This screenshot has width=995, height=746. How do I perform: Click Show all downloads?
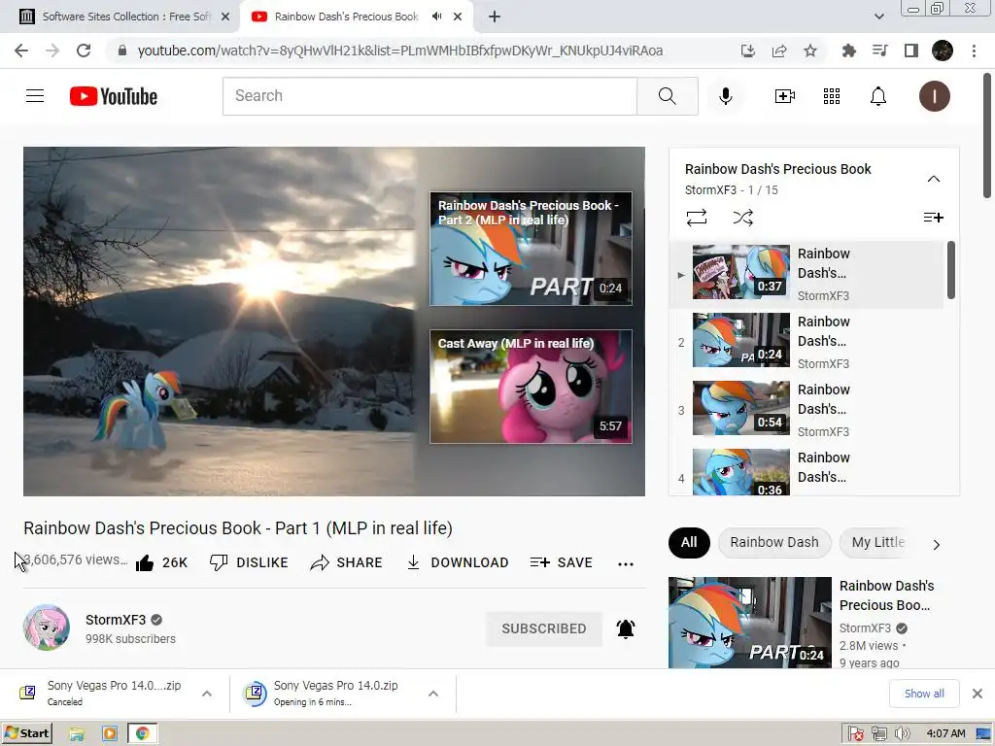coord(924,694)
